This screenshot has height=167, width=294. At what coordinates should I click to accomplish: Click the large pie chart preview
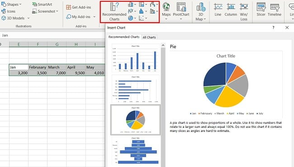click(x=226, y=85)
